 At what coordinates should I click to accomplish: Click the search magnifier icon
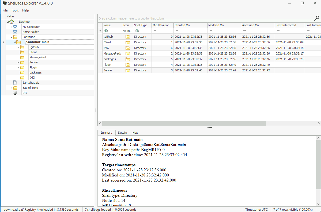pyautogui.click(x=316, y=18)
